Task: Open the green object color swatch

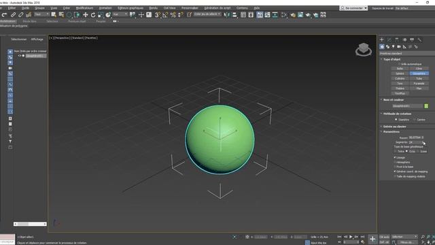Action: 426,106
